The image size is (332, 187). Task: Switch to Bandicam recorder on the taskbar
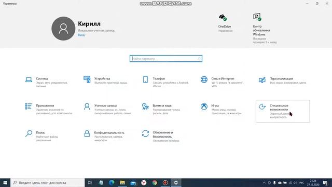pyautogui.click(x=165, y=182)
